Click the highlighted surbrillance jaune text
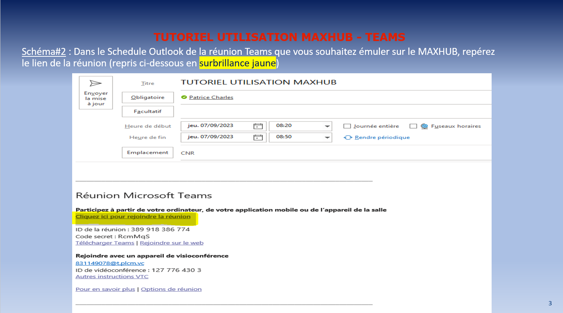Image resolution: width=563 pixels, height=313 pixels. pos(238,63)
